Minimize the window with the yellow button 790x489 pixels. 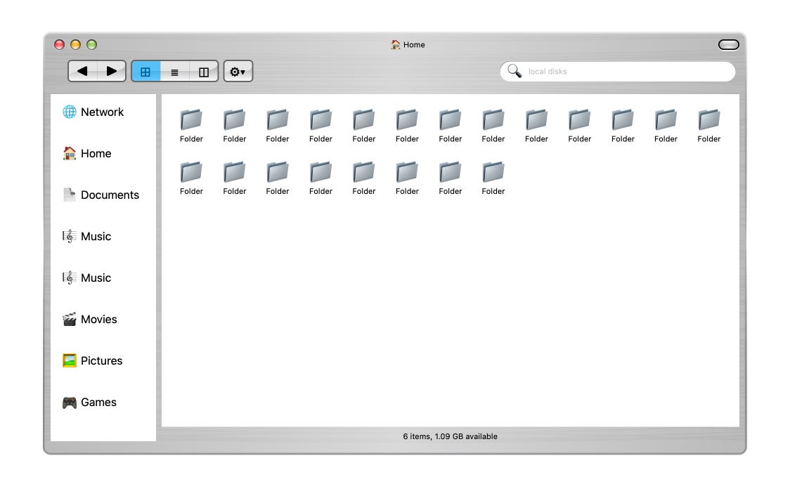(76, 45)
